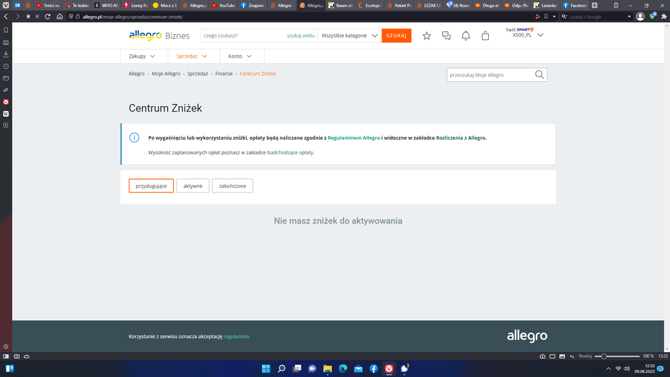Open the Downloads panel in the sidebar
This screenshot has height=377, width=670.
point(6,54)
